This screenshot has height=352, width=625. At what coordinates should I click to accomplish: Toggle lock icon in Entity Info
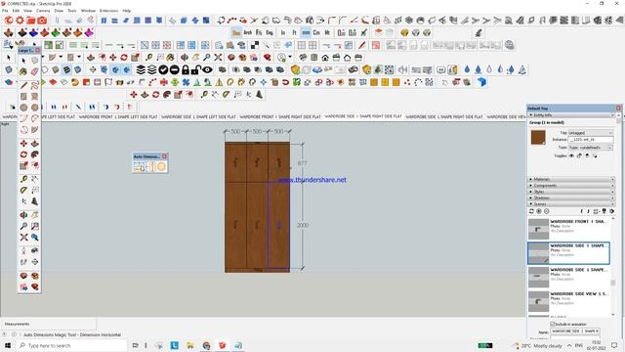tap(579, 155)
